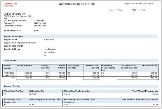Click the supplier address line '14 Via Appia'

click(x=50, y=49)
